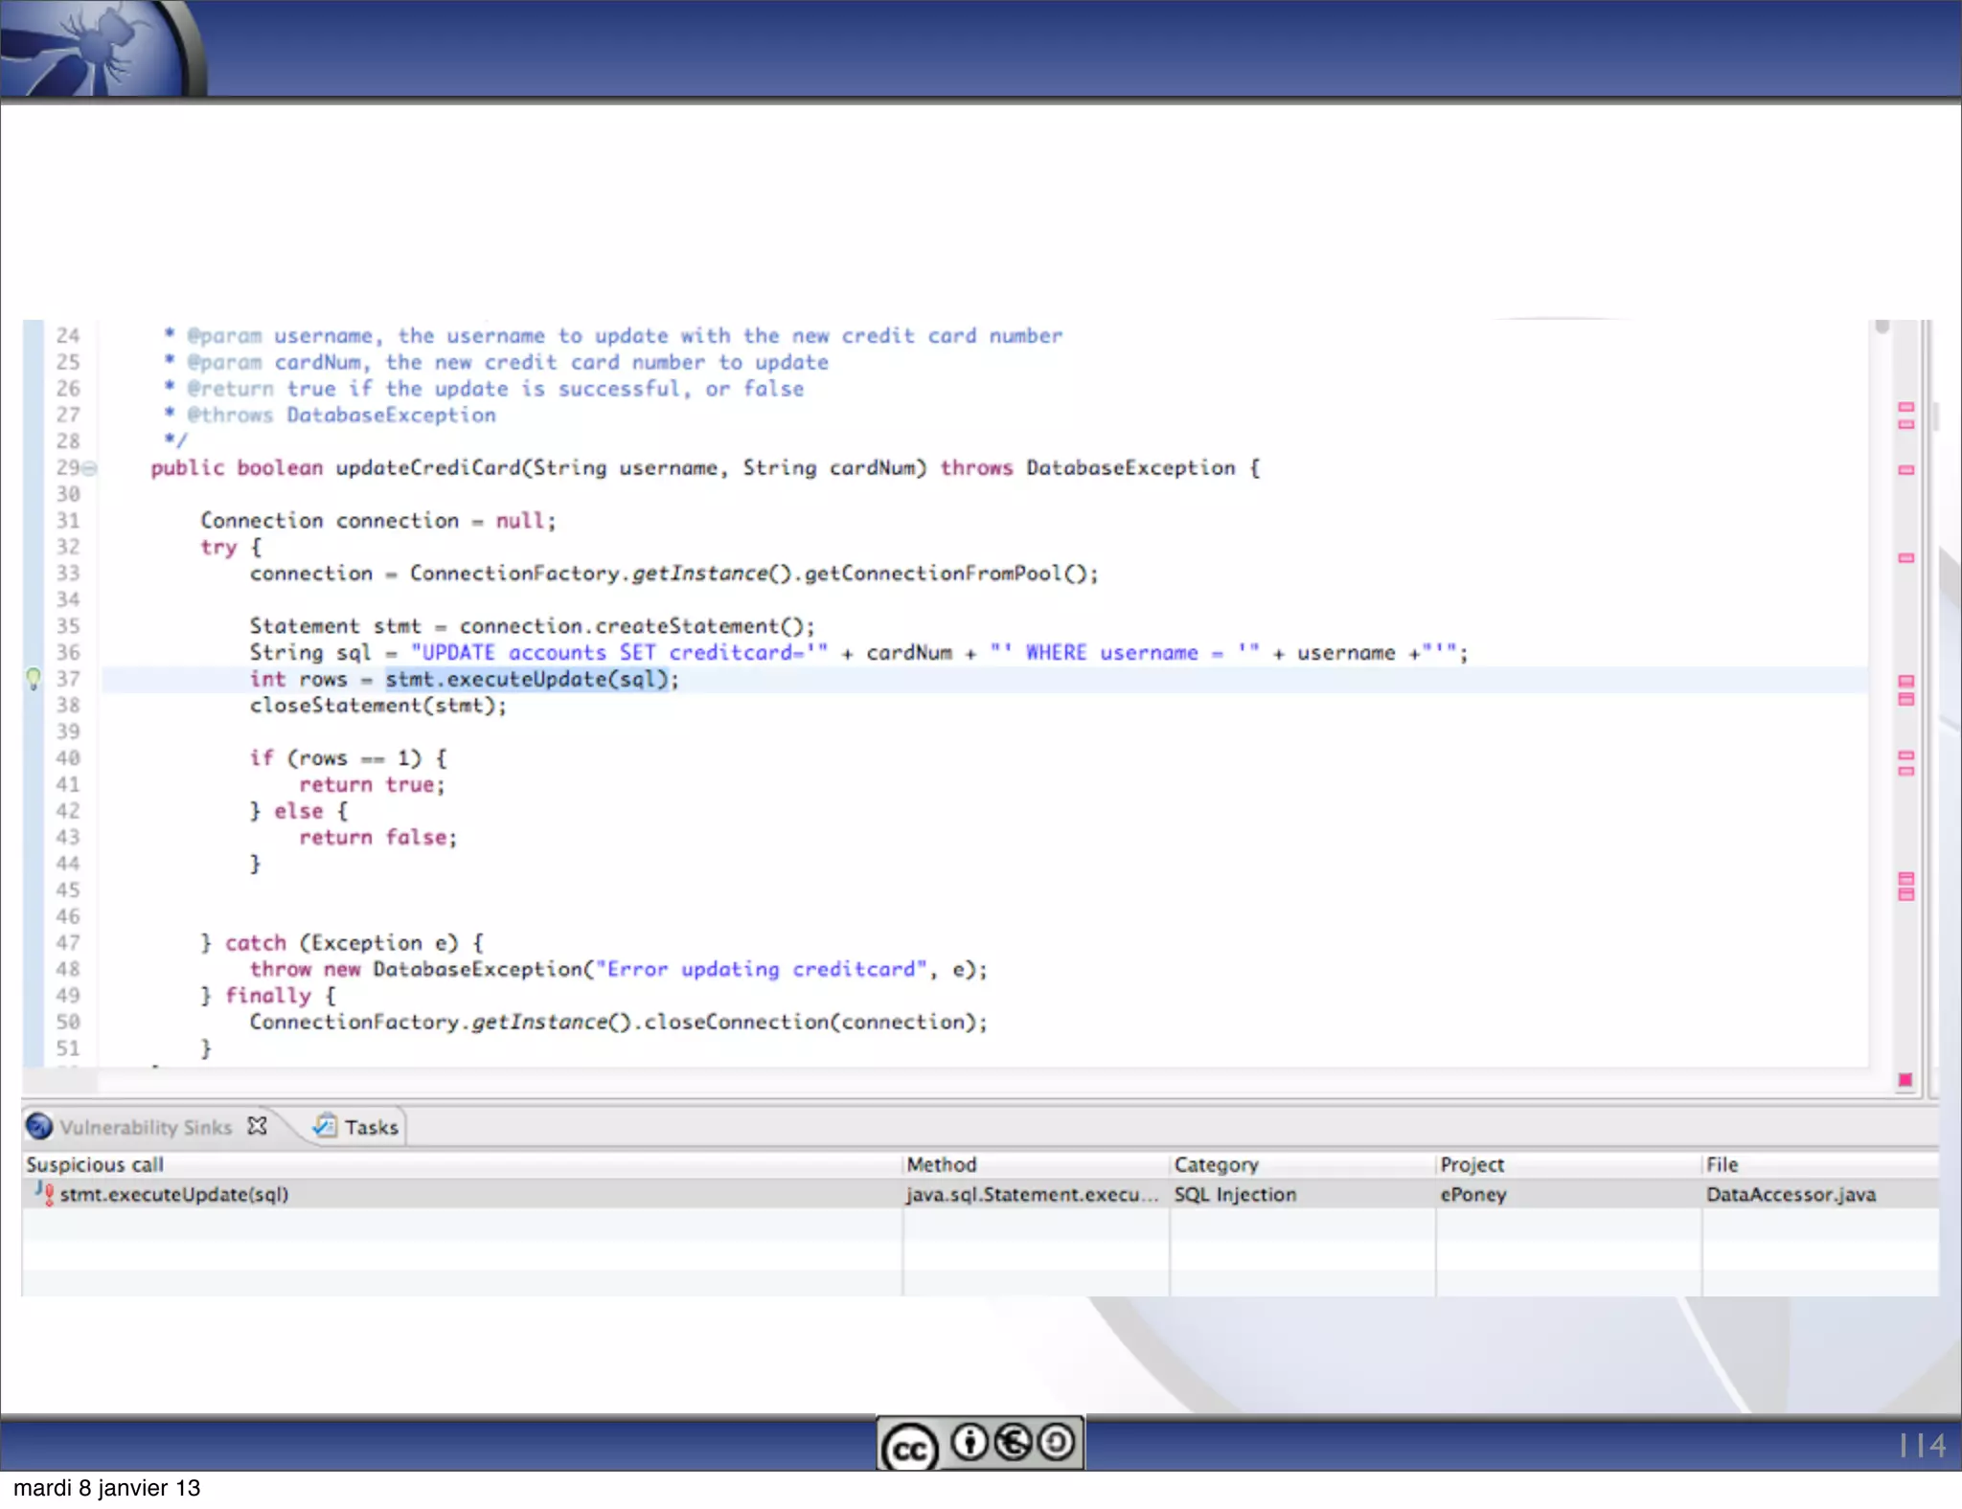Click the "Error updating creditcard" string literal
The width and height of the screenshot is (1962, 1509).
762,969
